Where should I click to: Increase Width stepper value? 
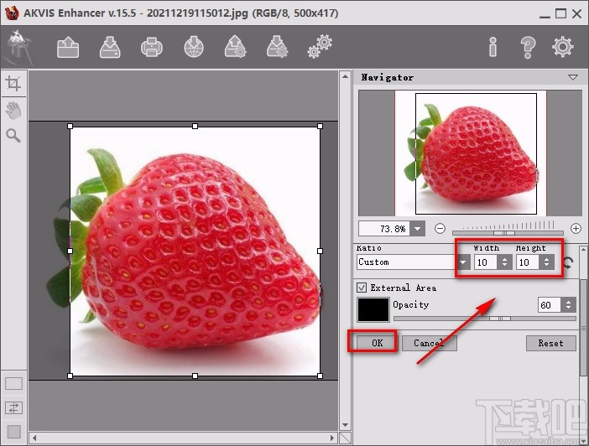coord(504,259)
